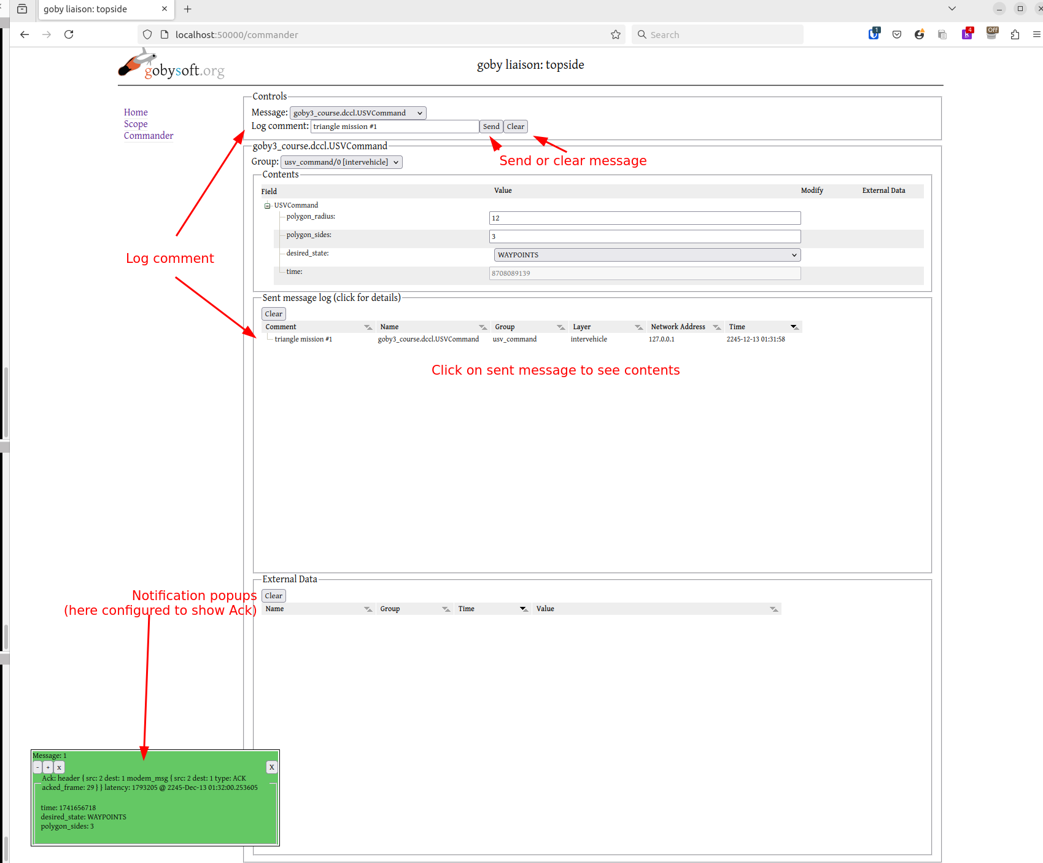This screenshot has width=1043, height=863.
Task: Click the minus button in notification popup
Action: 37,767
